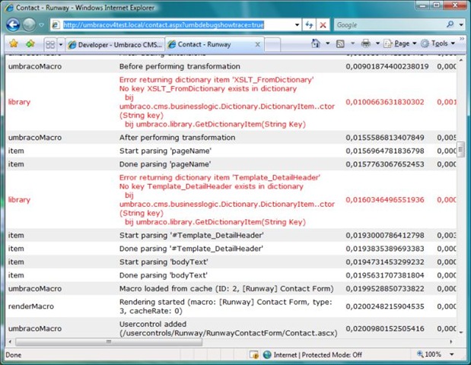Click error 'No key Template_DetailHeader exists in dictionary'
Image resolution: width=471 pixels, height=365 pixels.
tap(212, 186)
